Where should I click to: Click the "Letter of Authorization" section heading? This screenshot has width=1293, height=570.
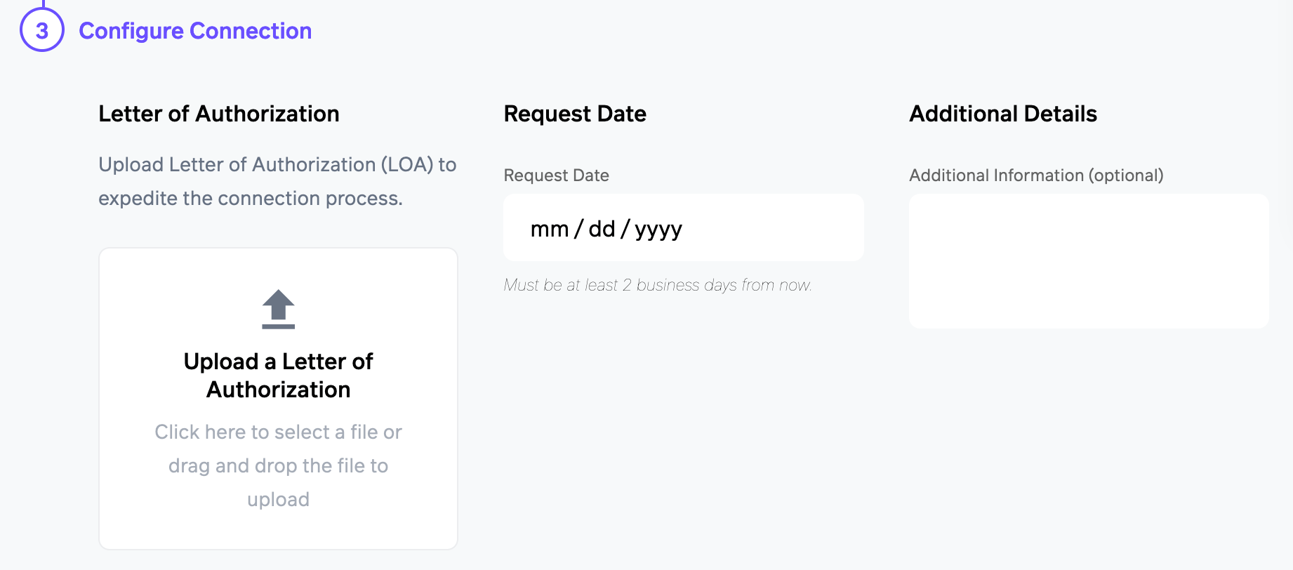[x=218, y=114]
